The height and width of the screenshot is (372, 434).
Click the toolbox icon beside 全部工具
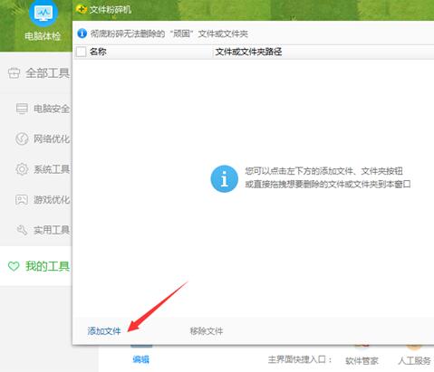14,73
